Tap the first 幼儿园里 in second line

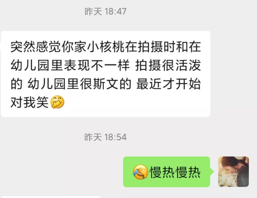pyautogui.click(x=36, y=65)
